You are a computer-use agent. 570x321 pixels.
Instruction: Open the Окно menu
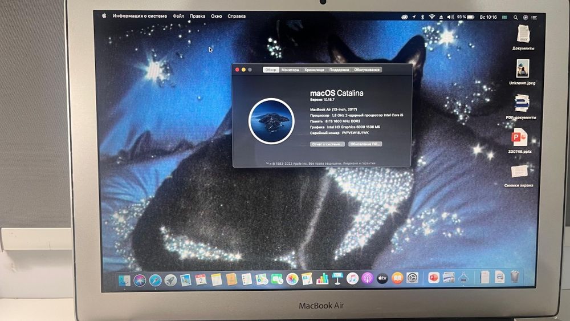pyautogui.click(x=216, y=16)
